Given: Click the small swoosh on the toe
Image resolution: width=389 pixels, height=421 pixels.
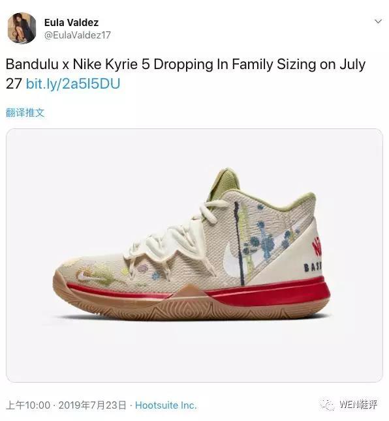Looking at the screenshot, I should 86,276.
